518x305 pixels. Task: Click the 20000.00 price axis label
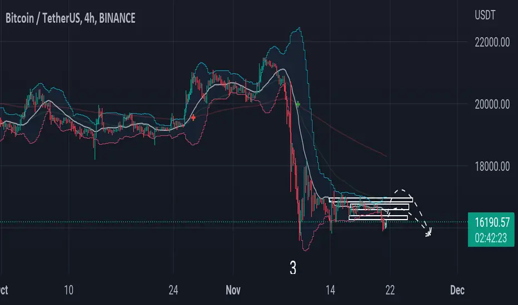click(x=492, y=104)
